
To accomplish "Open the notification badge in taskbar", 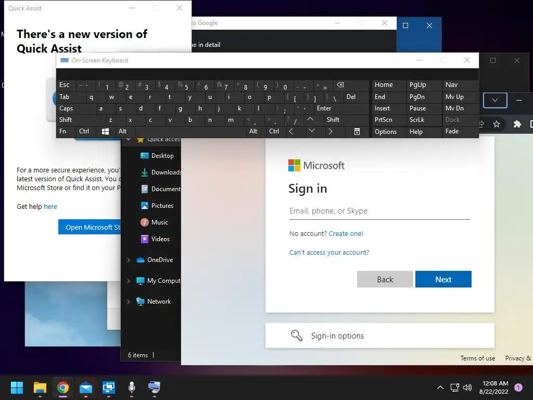I will click(x=518, y=387).
